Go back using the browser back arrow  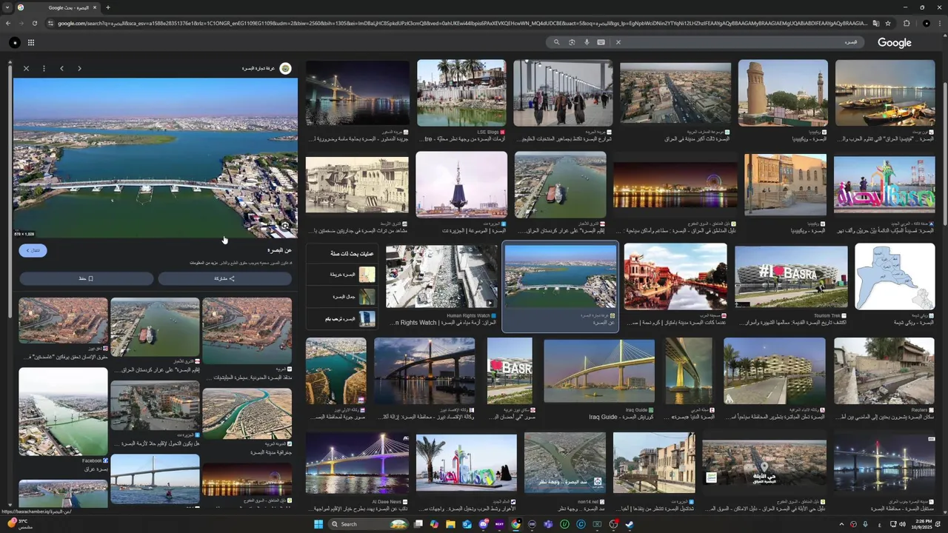8,23
